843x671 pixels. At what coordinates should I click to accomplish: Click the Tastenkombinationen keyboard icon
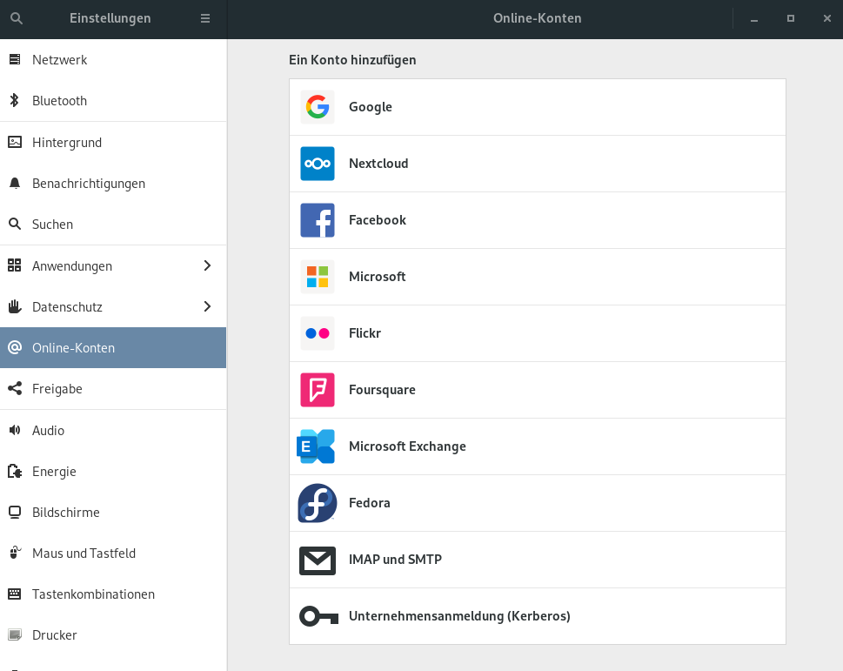15,594
